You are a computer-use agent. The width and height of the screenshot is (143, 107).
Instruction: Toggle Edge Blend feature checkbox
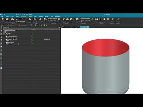pos(6,43)
